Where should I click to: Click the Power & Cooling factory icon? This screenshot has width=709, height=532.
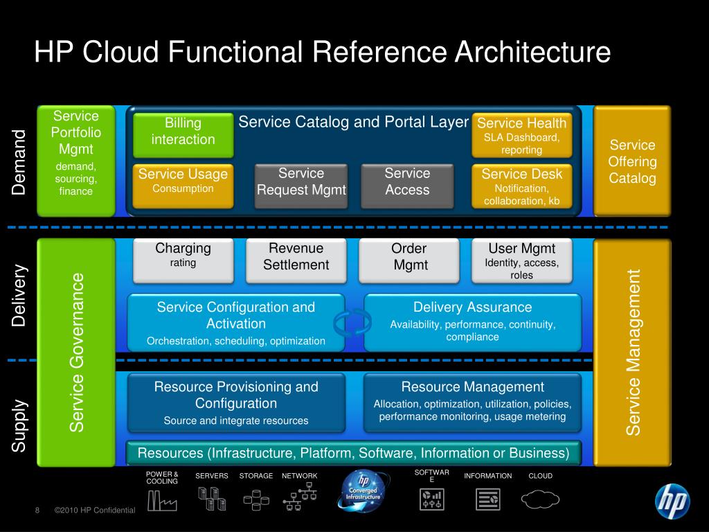162,500
